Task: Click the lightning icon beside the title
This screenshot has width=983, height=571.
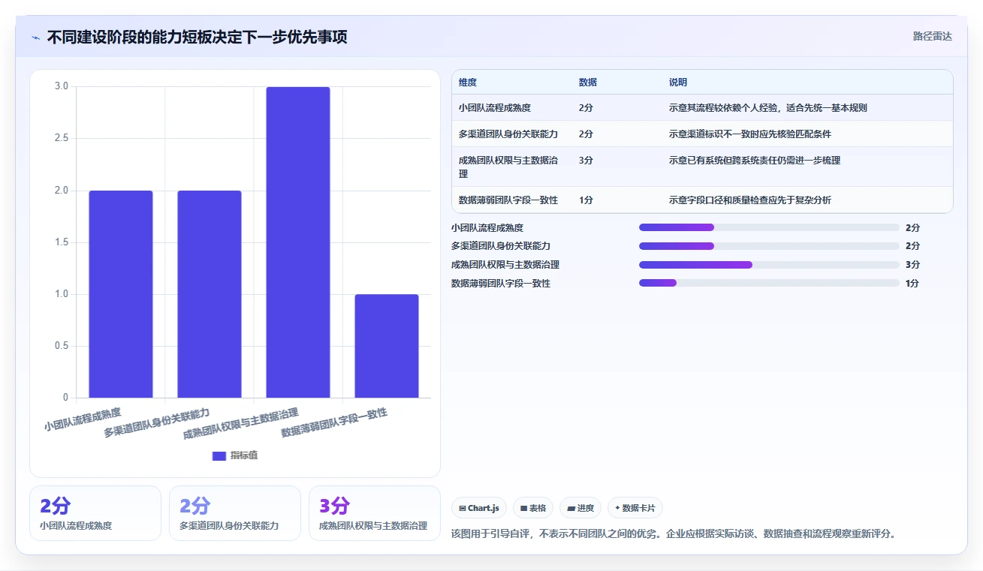Action: pos(35,38)
